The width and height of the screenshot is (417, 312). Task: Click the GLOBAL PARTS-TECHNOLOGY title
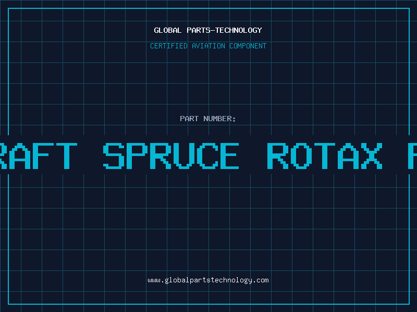(208, 30)
